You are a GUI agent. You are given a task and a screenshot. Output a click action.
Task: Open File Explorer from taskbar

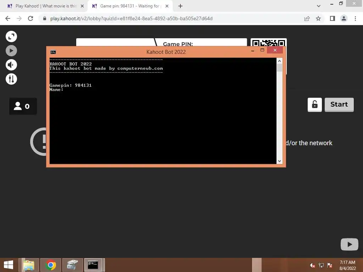point(29,265)
